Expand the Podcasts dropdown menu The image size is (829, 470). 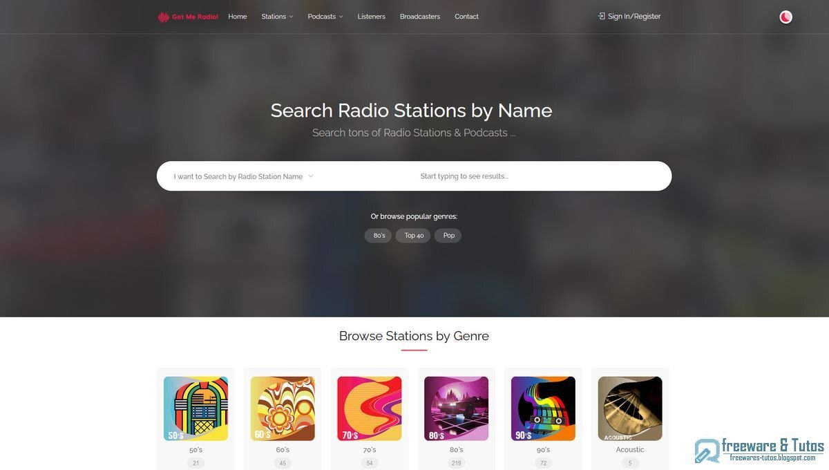(325, 17)
